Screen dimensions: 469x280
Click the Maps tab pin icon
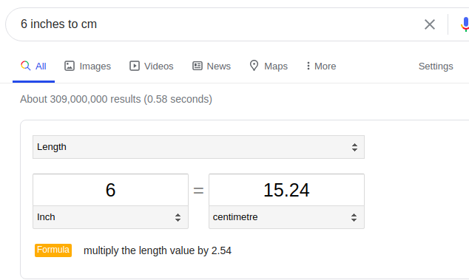click(254, 66)
